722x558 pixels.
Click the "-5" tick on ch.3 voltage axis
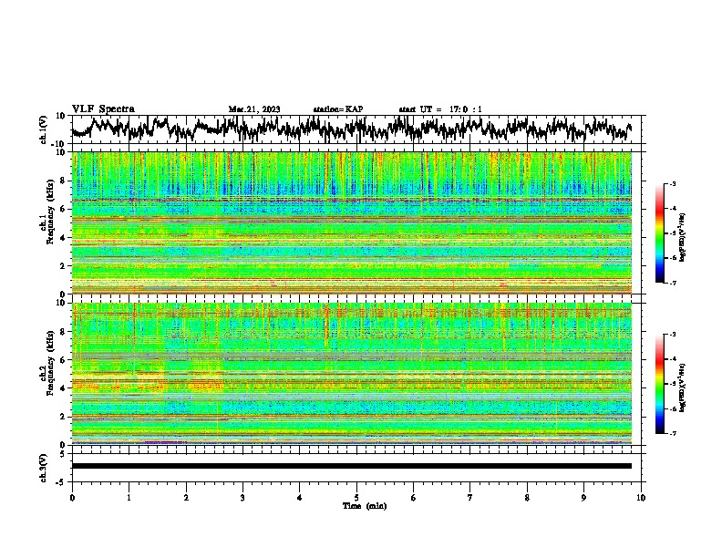(62, 482)
